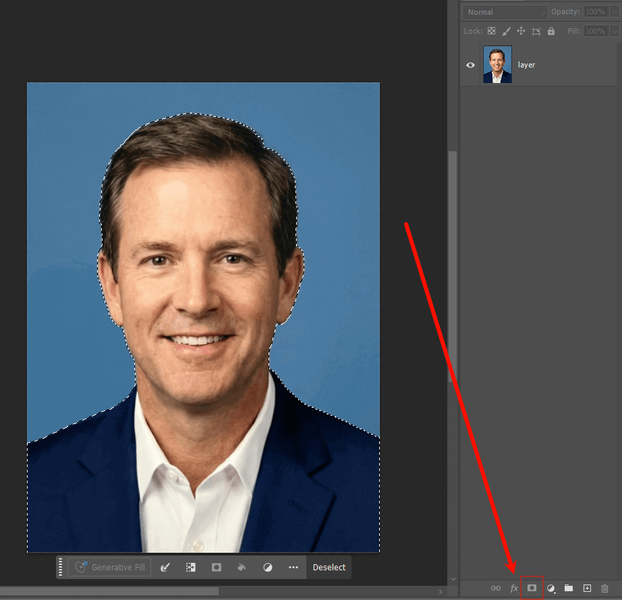Click Lock position icon

pyautogui.click(x=521, y=31)
